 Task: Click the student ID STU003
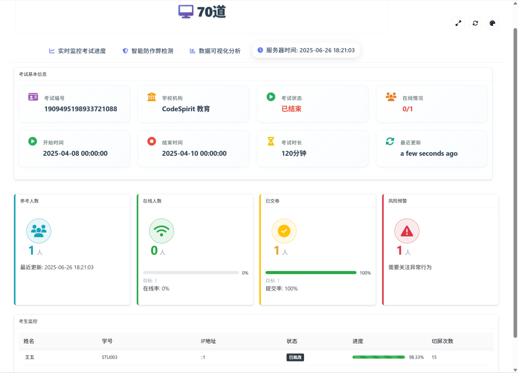click(109, 357)
